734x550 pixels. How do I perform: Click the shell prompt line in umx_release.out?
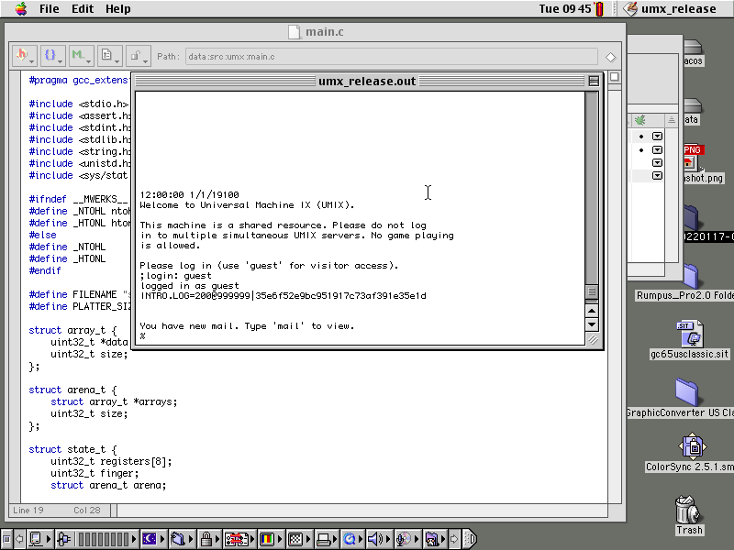click(x=142, y=335)
